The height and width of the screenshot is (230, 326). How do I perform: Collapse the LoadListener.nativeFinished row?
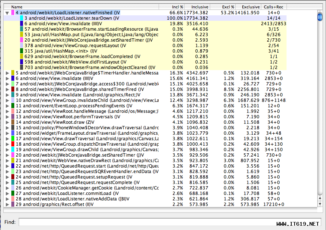tap(7, 13)
